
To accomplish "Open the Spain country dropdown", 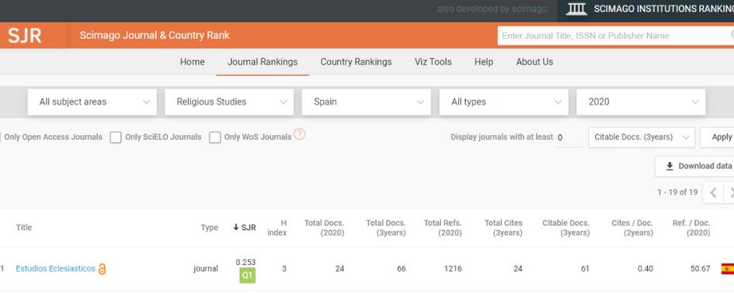I will [366, 102].
